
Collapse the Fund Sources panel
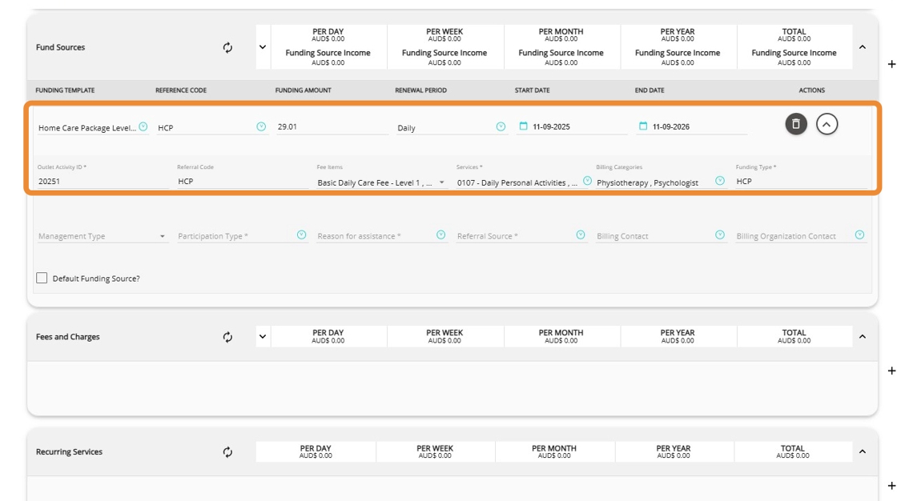[863, 47]
